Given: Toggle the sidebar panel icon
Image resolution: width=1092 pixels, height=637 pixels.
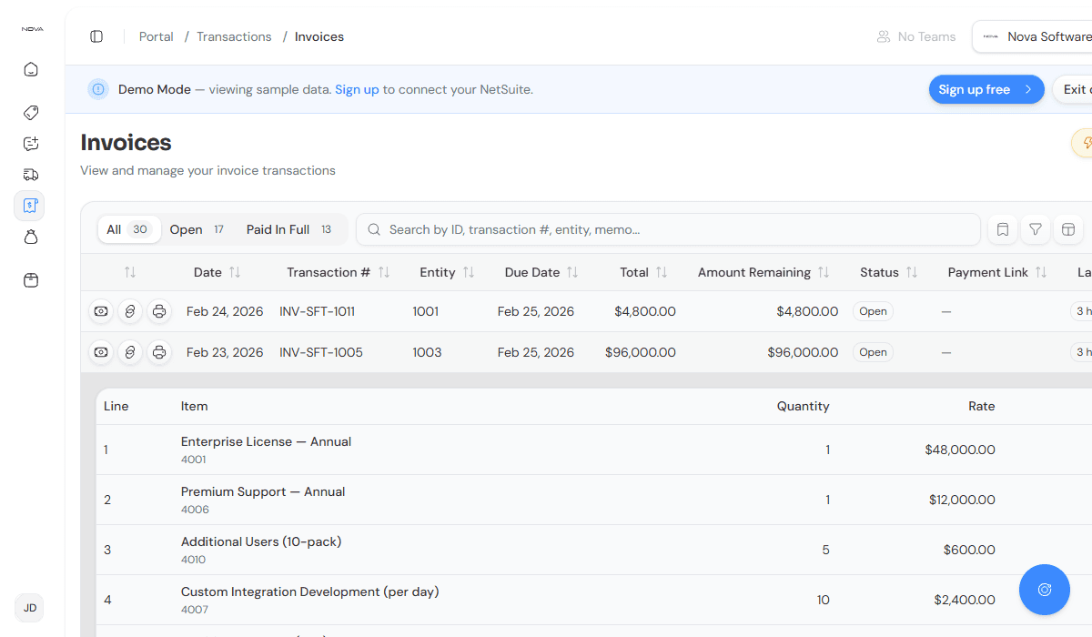Looking at the screenshot, I should tap(96, 36).
